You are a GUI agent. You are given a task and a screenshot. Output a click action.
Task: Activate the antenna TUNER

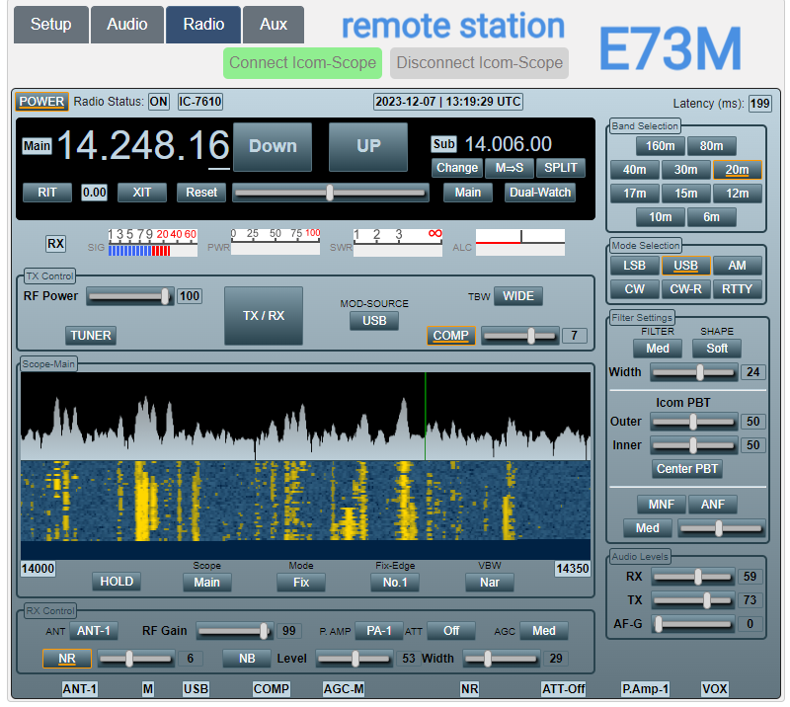pos(91,336)
